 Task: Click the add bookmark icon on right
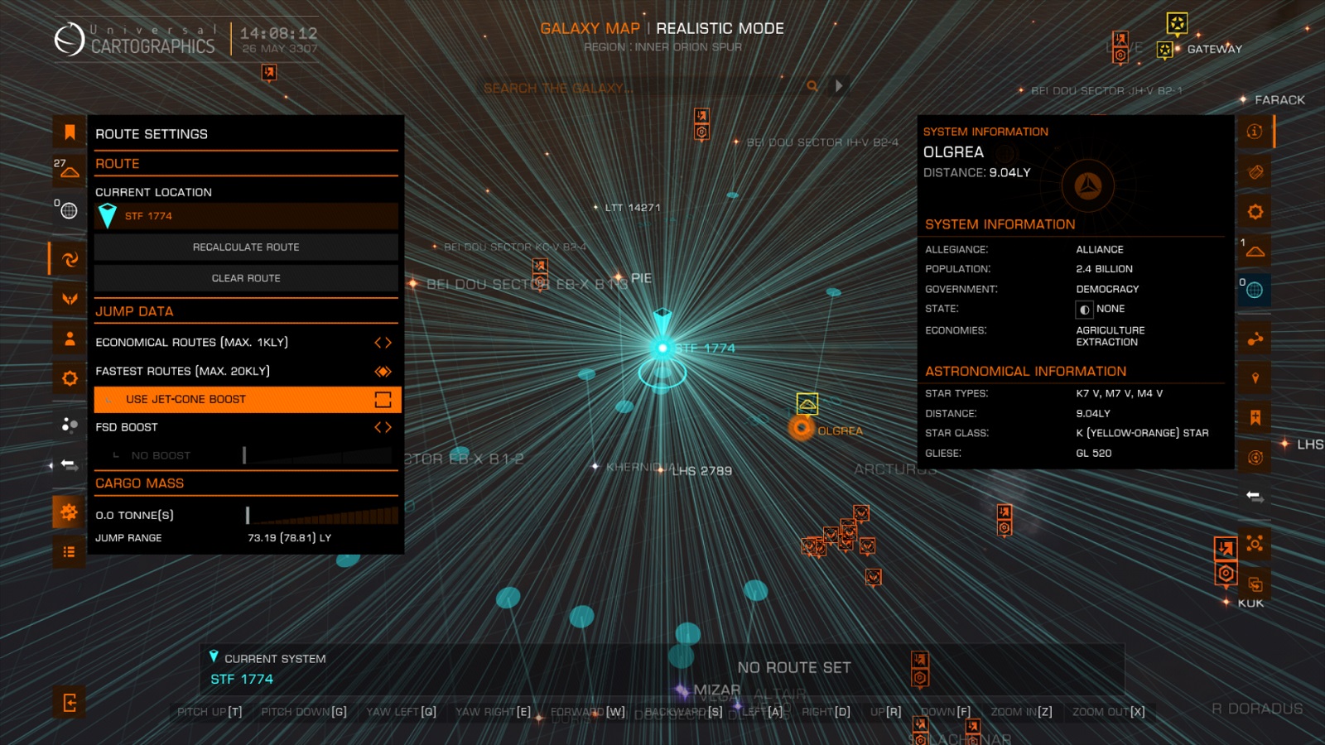tap(1255, 417)
